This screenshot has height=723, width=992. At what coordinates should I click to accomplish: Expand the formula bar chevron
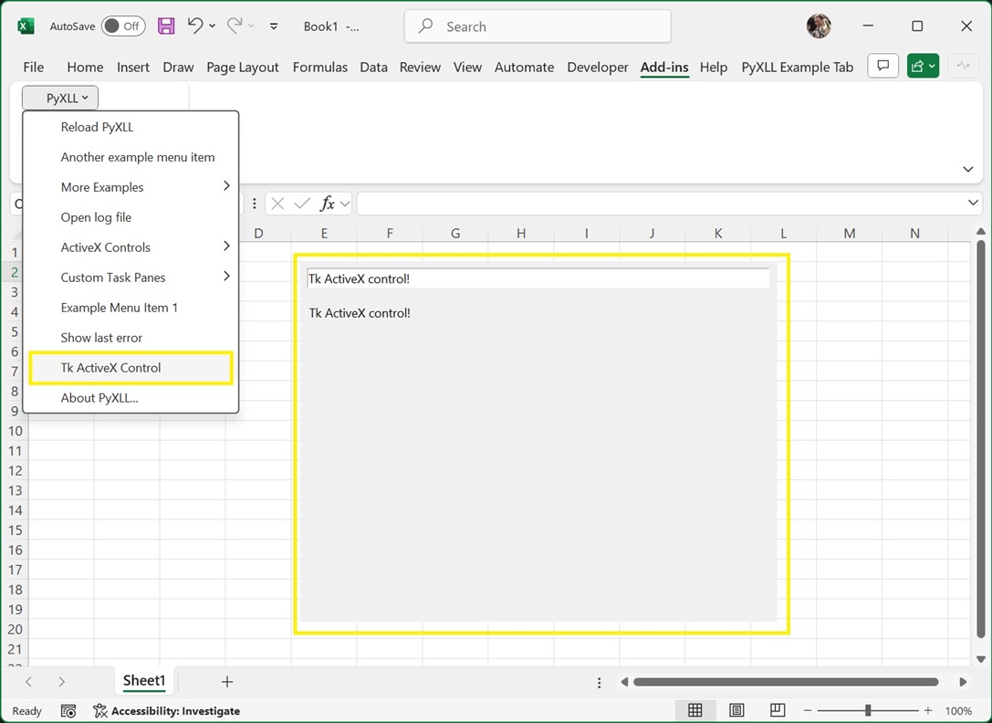(x=973, y=203)
